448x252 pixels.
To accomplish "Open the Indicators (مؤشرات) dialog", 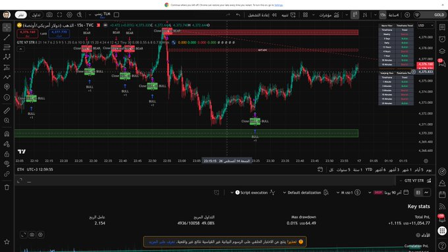I will [329, 15].
